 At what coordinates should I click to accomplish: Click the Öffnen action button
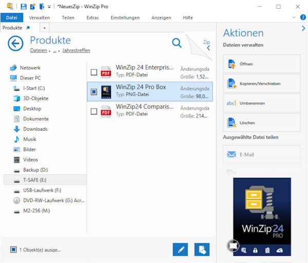pos(262,64)
